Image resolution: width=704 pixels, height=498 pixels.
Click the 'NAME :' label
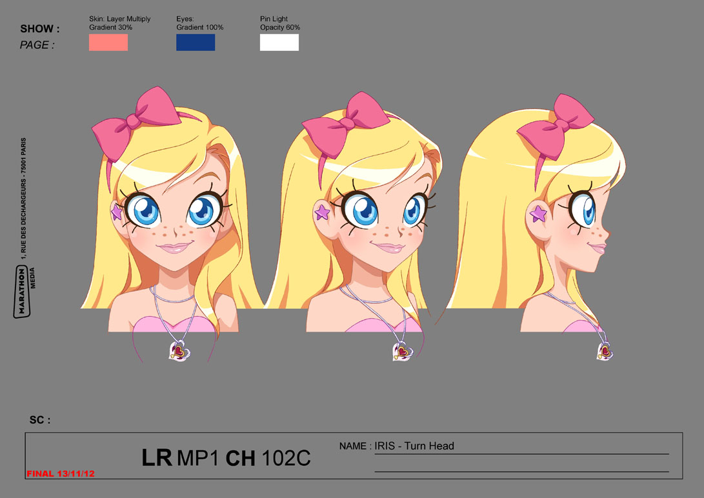[x=355, y=446]
